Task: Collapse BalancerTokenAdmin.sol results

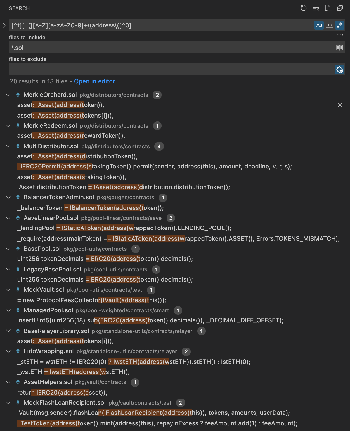Action: click(x=8, y=197)
